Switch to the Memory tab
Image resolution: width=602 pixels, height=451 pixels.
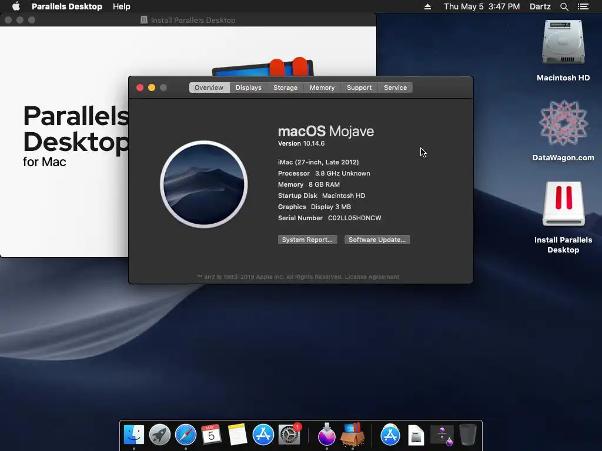(x=322, y=87)
